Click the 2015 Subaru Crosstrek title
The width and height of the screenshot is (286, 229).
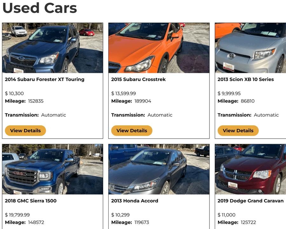tap(139, 79)
